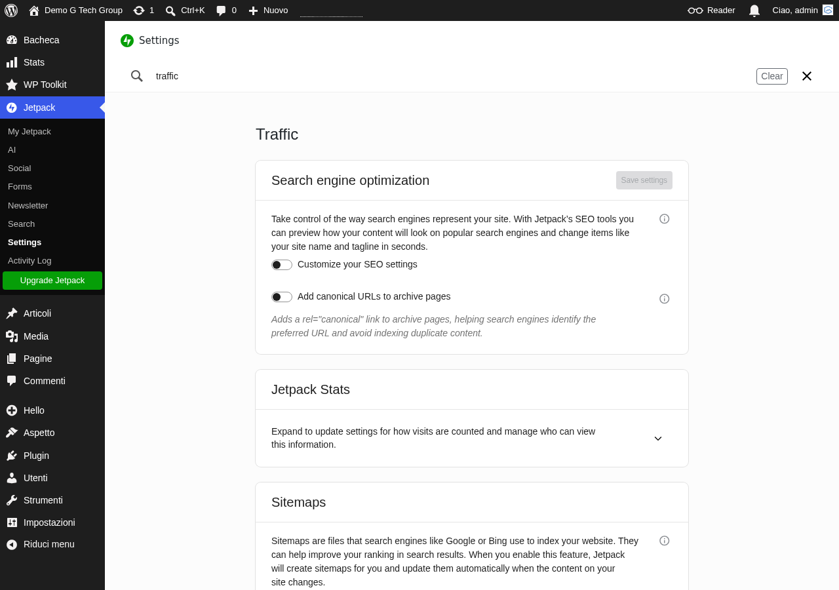The height and width of the screenshot is (590, 839).
Task: Click the notifications bell icon
Action: [x=754, y=10]
